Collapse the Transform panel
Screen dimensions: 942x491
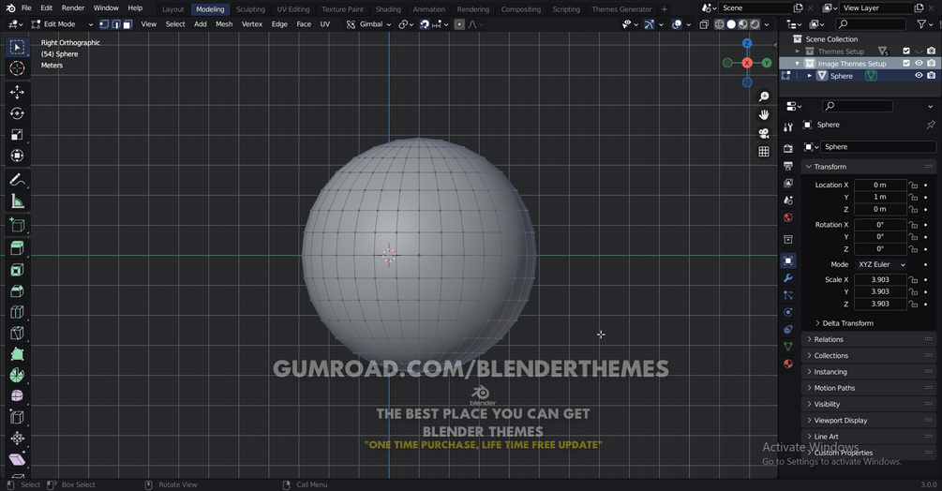coord(830,167)
